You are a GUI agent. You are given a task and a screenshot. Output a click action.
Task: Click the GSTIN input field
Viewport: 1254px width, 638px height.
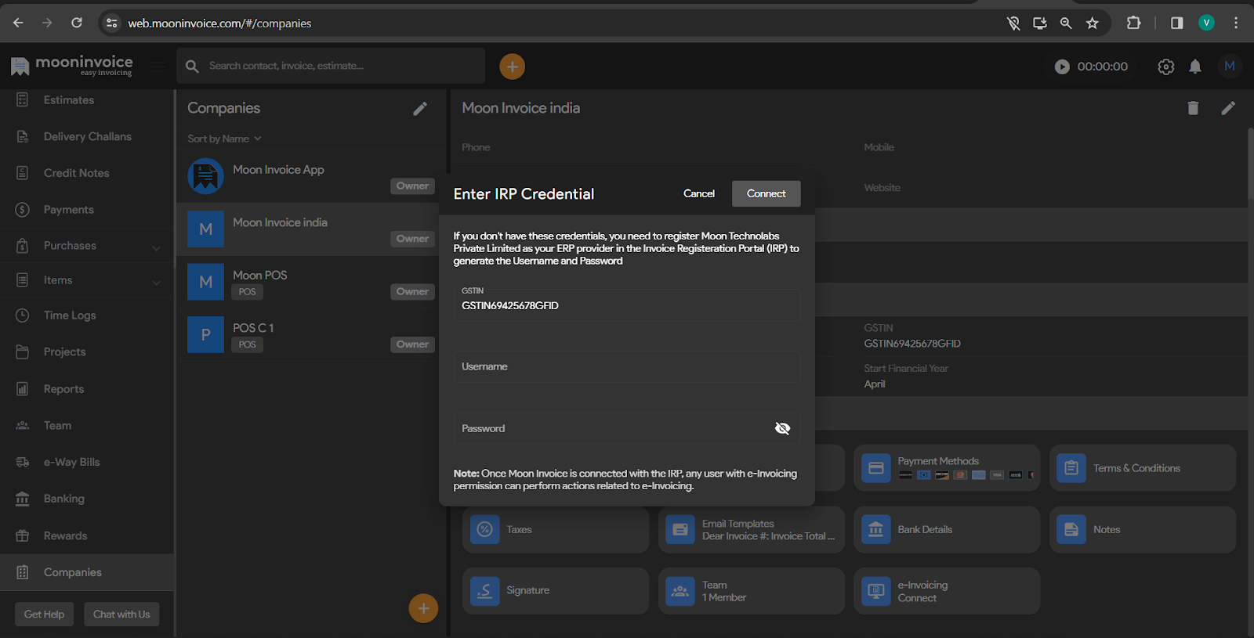626,305
